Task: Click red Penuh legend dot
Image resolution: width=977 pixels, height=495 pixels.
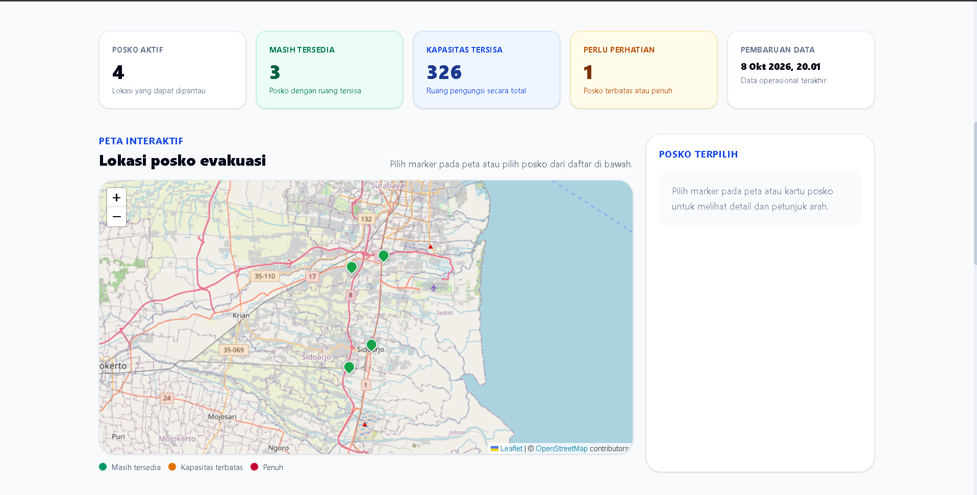Action: click(x=254, y=467)
